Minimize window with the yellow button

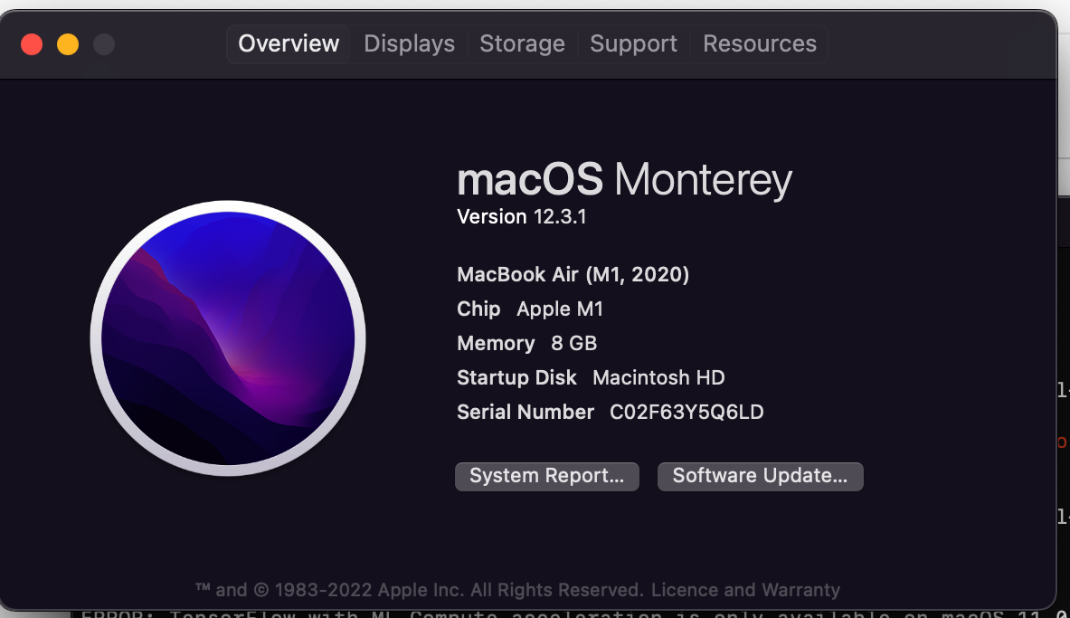point(68,43)
